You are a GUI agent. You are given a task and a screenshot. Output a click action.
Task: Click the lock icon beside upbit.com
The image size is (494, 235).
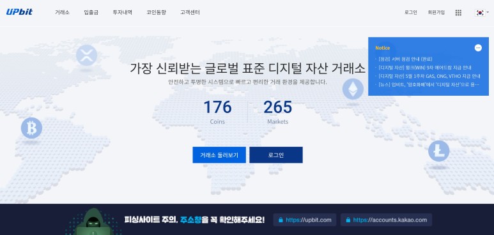click(x=281, y=220)
